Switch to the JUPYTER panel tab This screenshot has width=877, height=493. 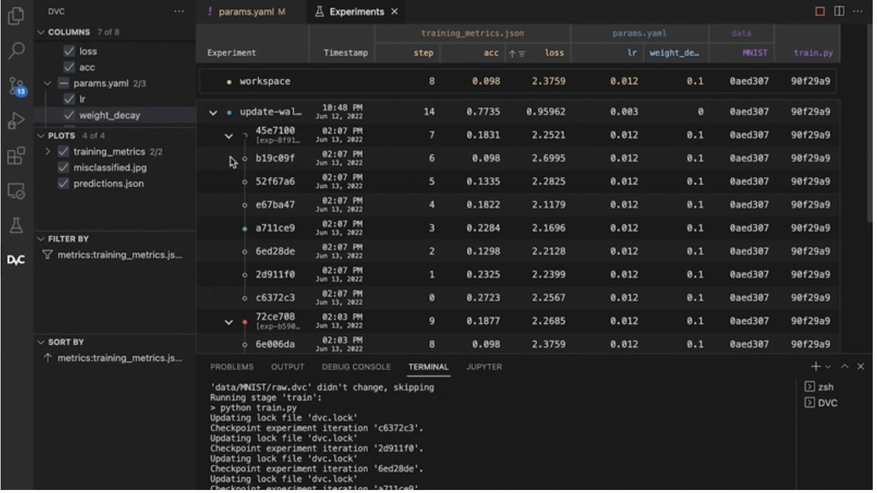click(x=484, y=366)
